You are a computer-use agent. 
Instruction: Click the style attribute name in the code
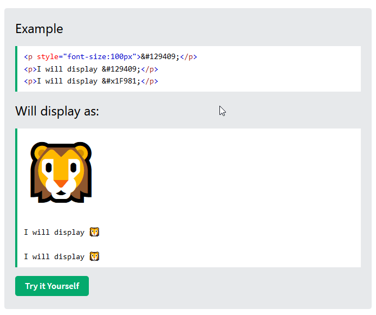[x=48, y=57]
